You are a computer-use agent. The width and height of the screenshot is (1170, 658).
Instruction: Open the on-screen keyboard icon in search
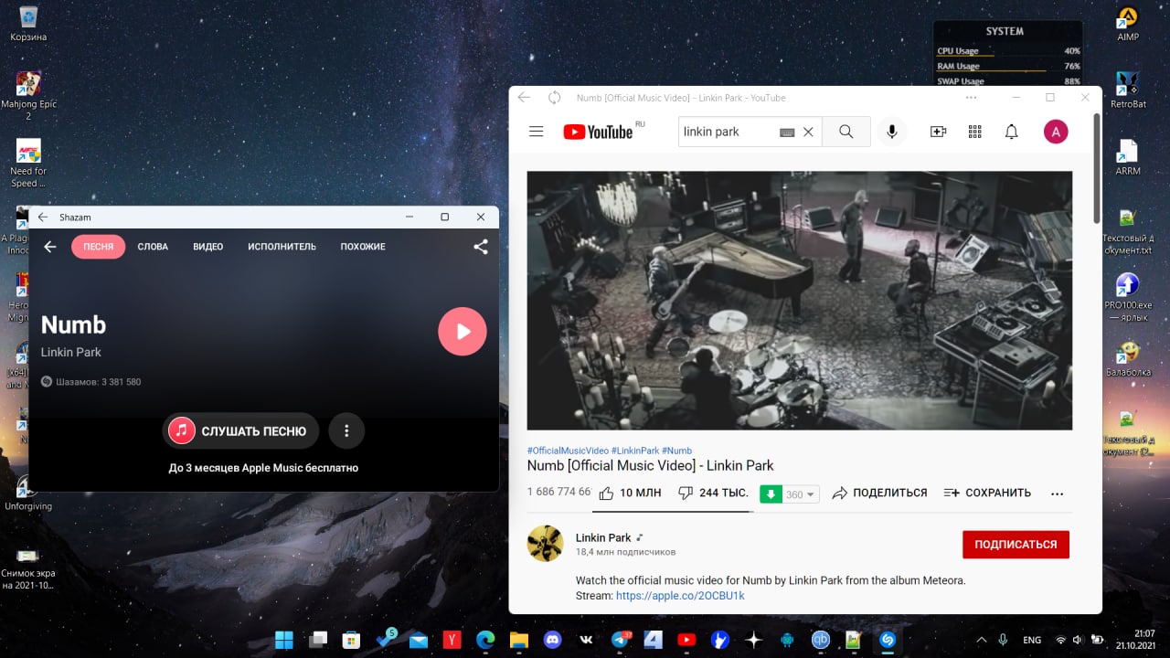coord(787,133)
